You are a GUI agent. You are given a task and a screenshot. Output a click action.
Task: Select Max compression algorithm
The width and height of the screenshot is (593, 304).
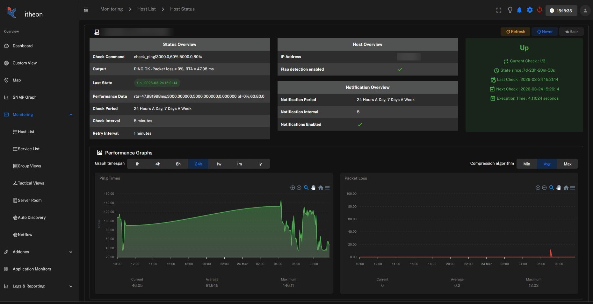tap(568, 164)
